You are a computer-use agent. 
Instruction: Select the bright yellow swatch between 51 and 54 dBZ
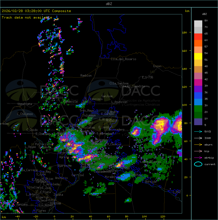[198, 56]
